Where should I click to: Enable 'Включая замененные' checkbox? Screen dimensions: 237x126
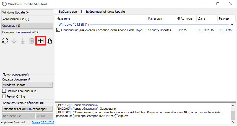(x=4, y=91)
